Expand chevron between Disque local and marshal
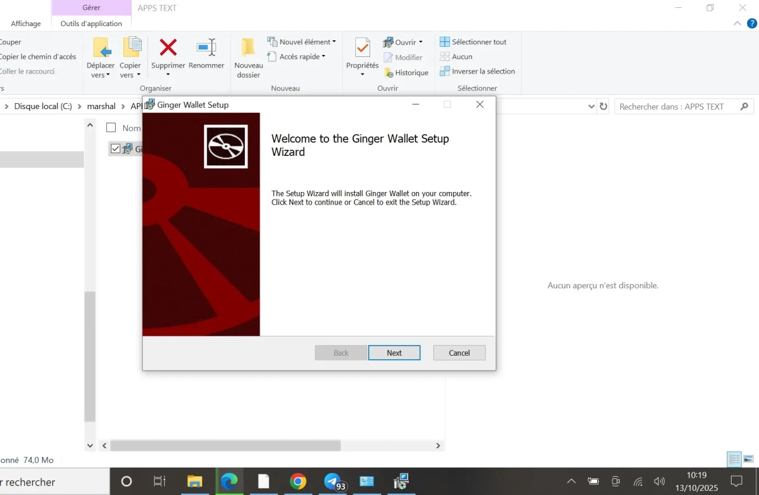Viewport: 759px width, 495px height. (80, 107)
